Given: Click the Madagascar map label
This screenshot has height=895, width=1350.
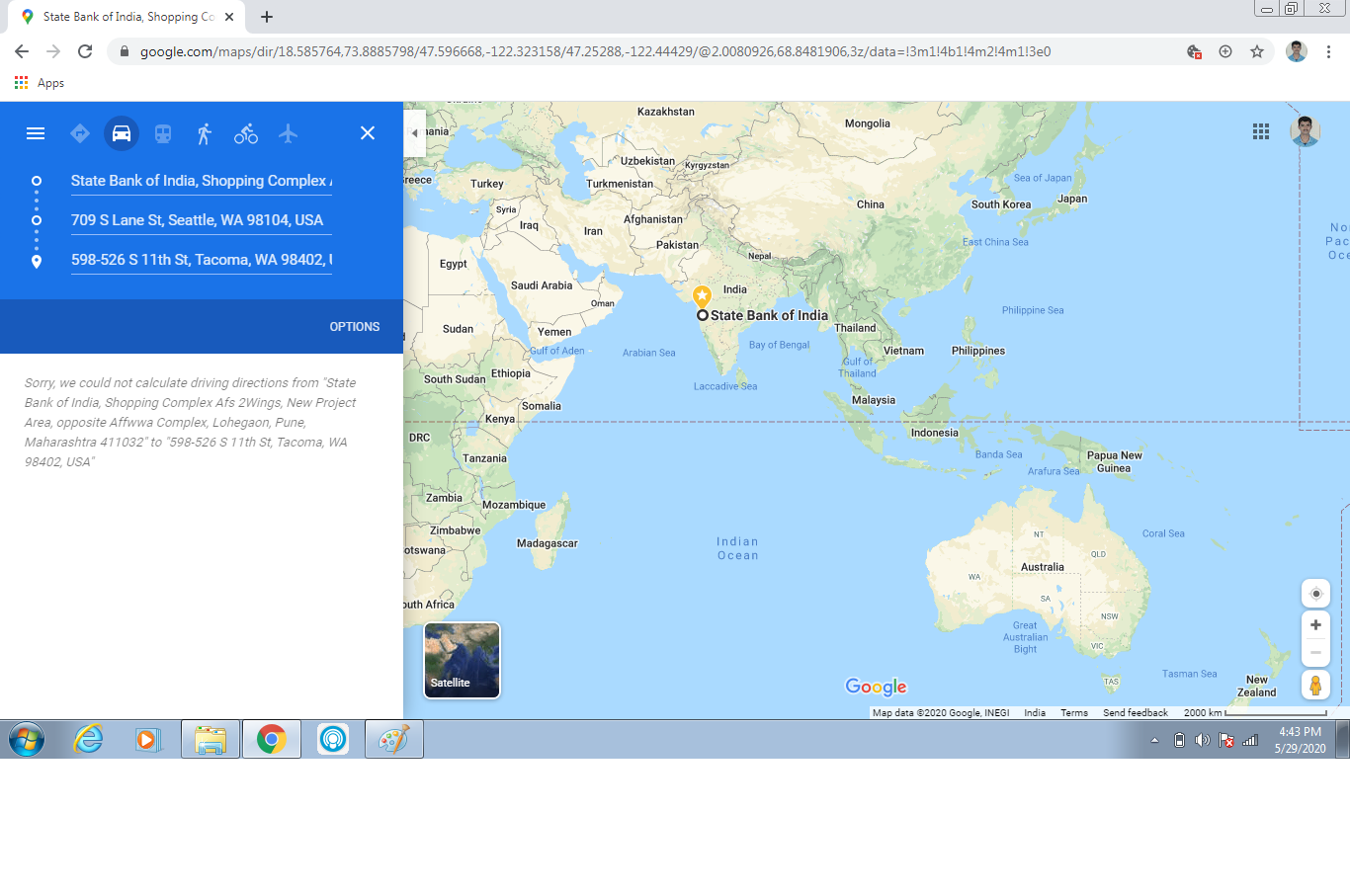Looking at the screenshot, I should point(548,543).
